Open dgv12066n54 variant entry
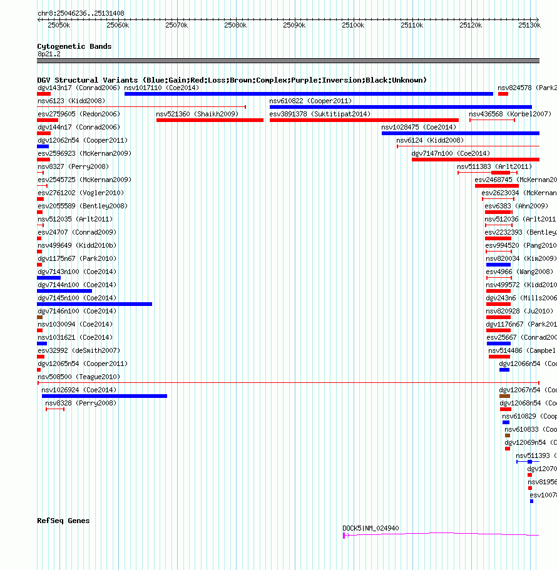The height and width of the screenshot is (570, 557). pyautogui.click(x=528, y=363)
